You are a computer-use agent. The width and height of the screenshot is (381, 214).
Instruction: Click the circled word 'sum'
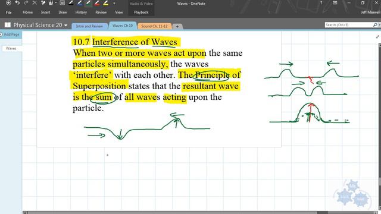click(x=104, y=97)
